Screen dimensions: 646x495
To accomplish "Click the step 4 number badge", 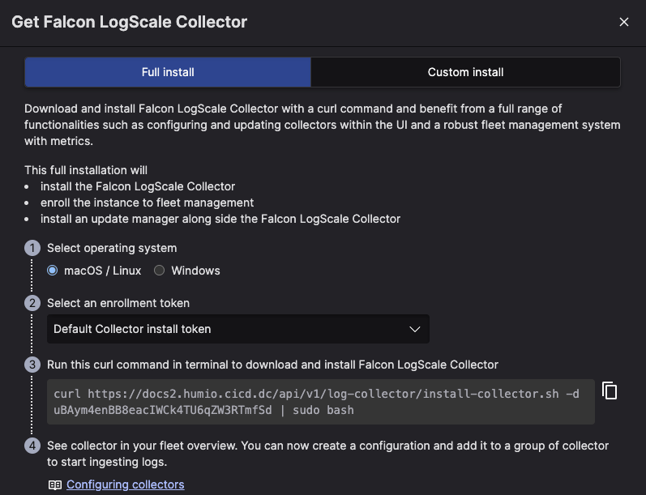I will pos(32,446).
